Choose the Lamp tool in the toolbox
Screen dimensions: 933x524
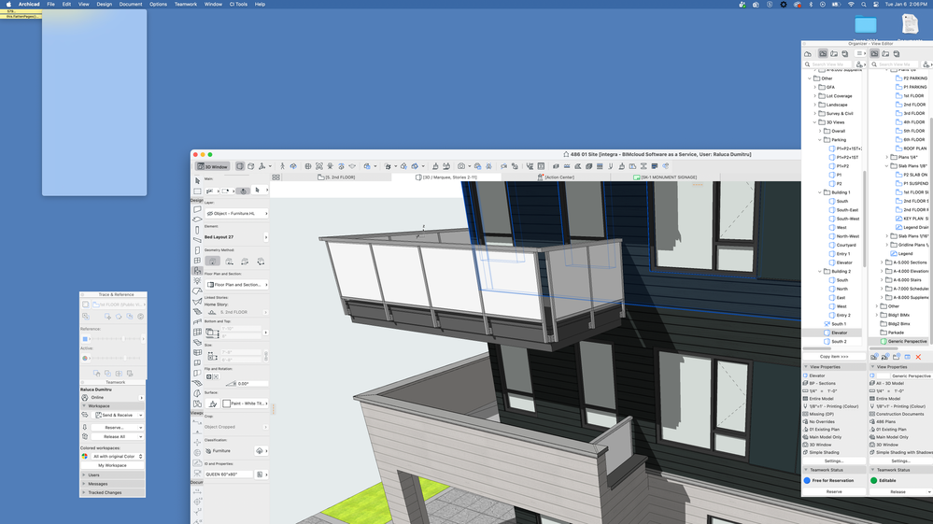(x=197, y=281)
